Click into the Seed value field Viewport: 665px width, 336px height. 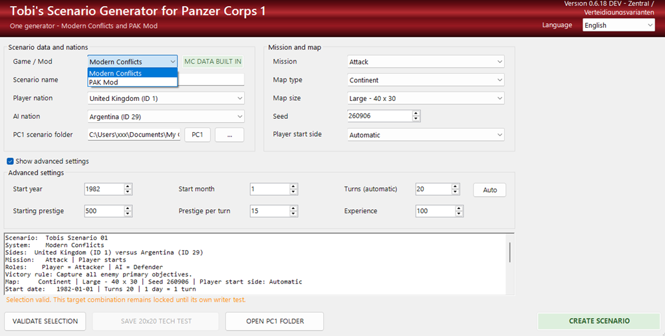tap(380, 116)
